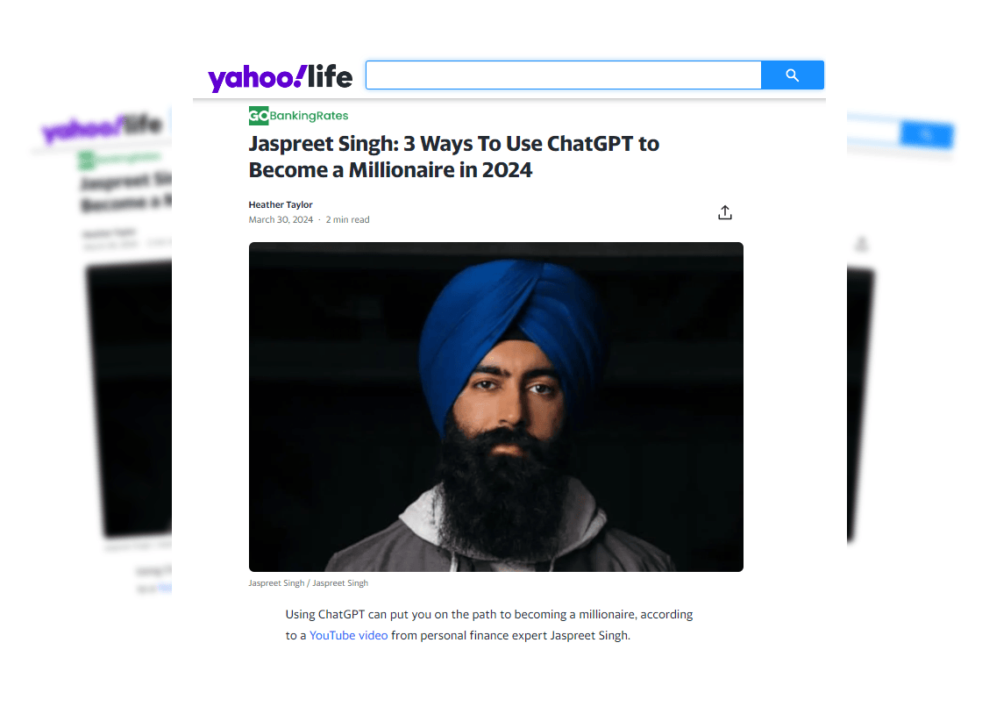Open the share article icon
Screen dimensions: 982x707
[724, 212]
